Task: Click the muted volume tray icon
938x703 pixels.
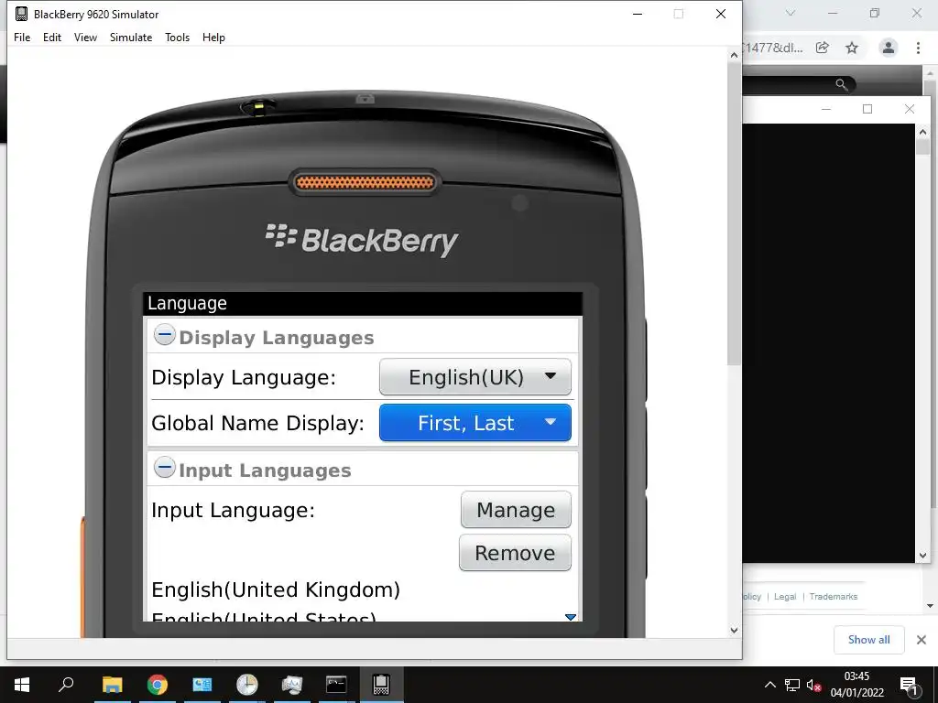Action: (x=813, y=686)
